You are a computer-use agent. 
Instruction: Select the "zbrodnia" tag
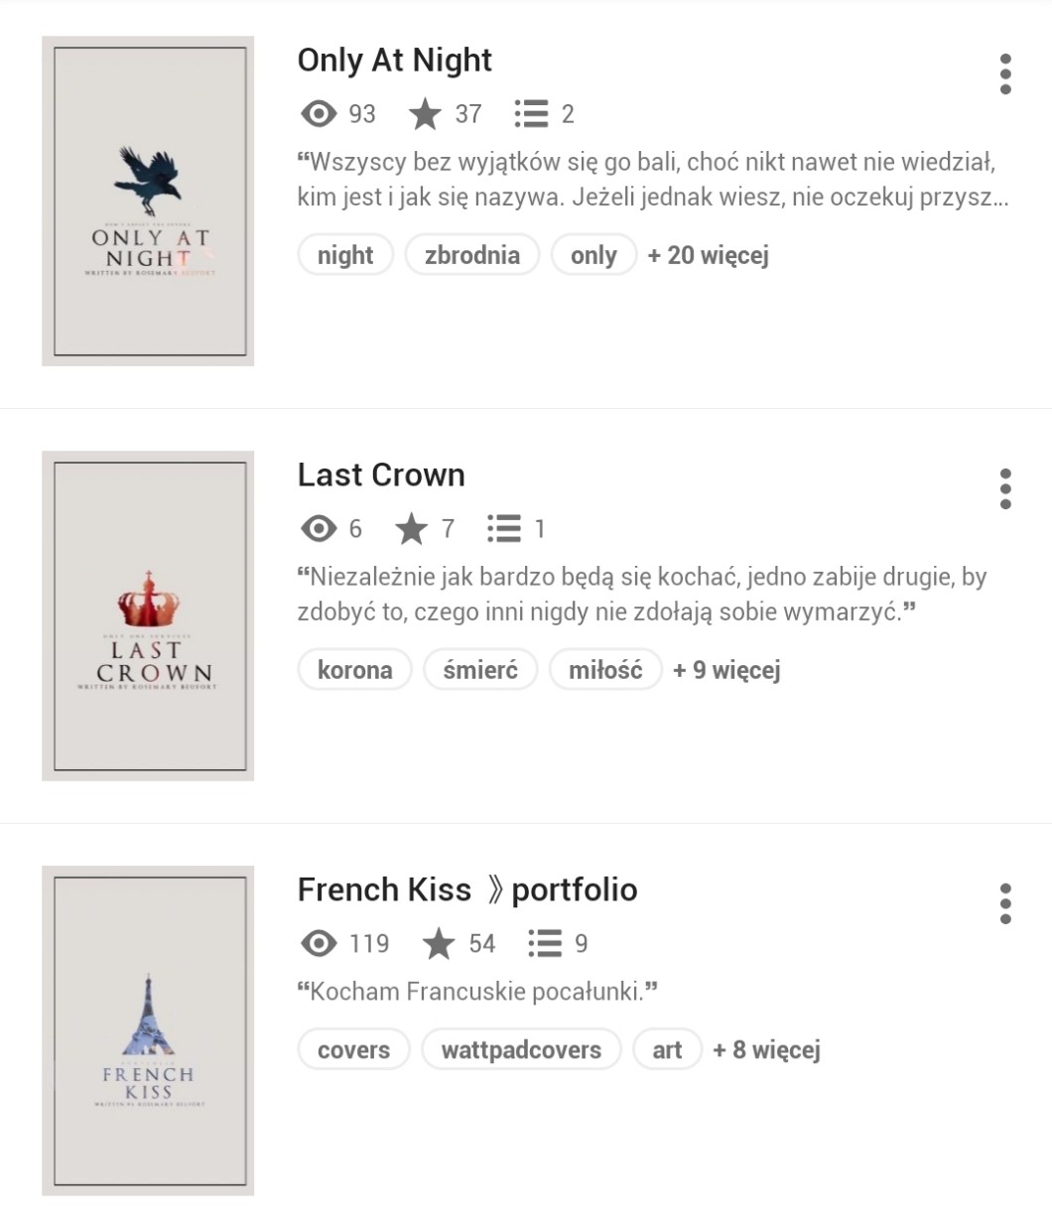(x=471, y=255)
